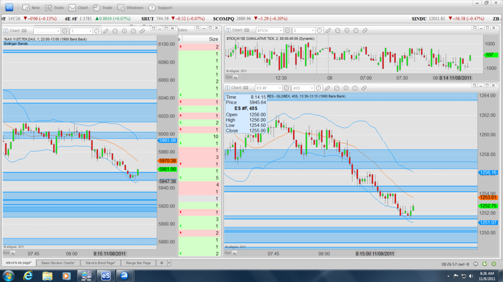Click alert icon in DAX chart toolbar
503x282 pixels.
(x=133, y=31)
